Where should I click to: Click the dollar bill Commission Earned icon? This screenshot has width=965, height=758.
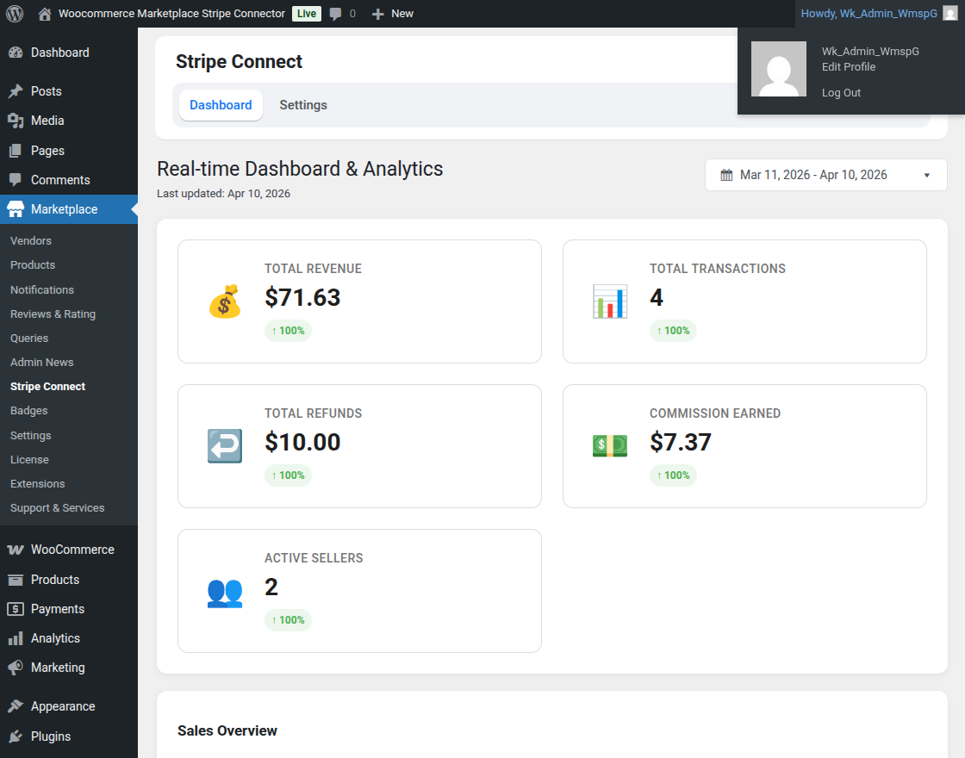[x=610, y=445]
